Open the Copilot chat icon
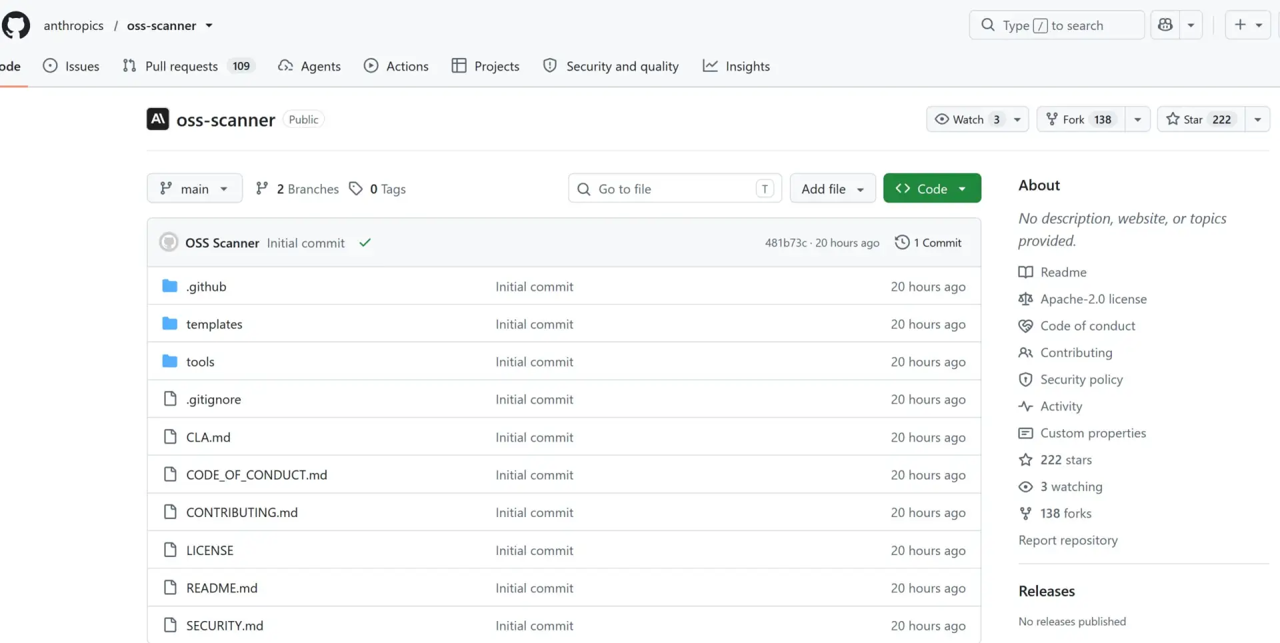 [1165, 25]
